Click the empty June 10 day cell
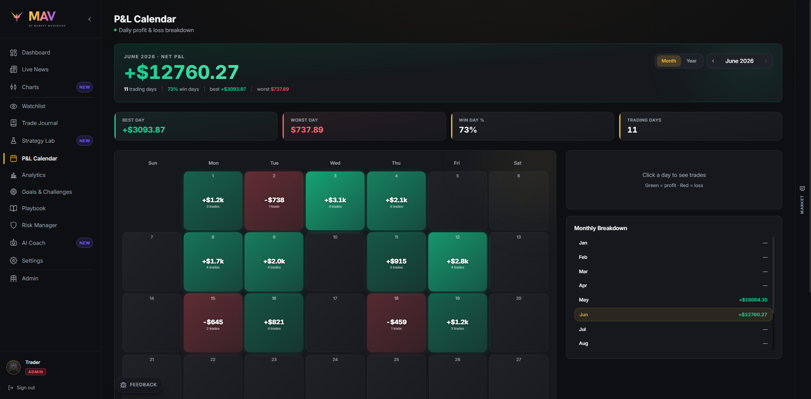Viewport: 811px width, 399px height. pos(335,262)
